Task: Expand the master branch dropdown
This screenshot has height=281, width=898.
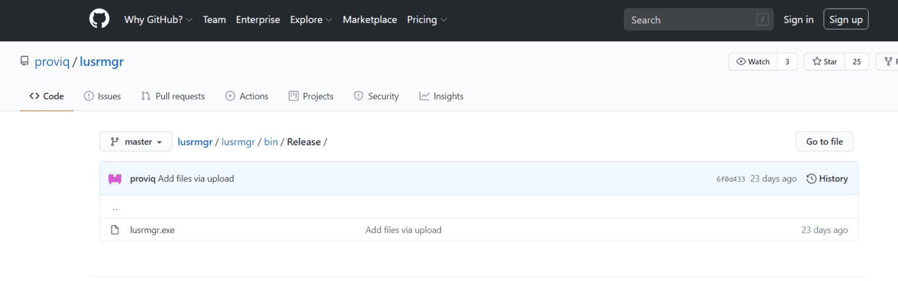Action: point(136,141)
